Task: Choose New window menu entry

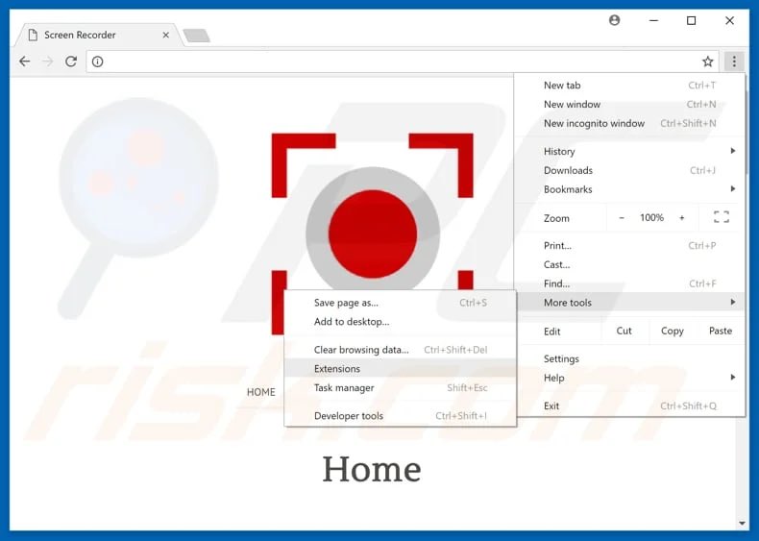Action: (629, 104)
